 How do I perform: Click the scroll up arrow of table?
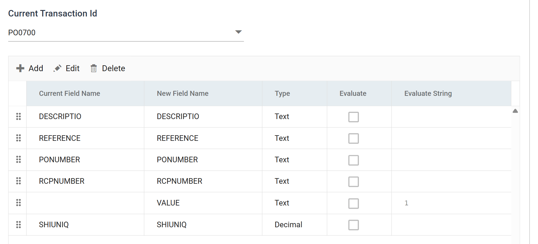click(x=515, y=111)
